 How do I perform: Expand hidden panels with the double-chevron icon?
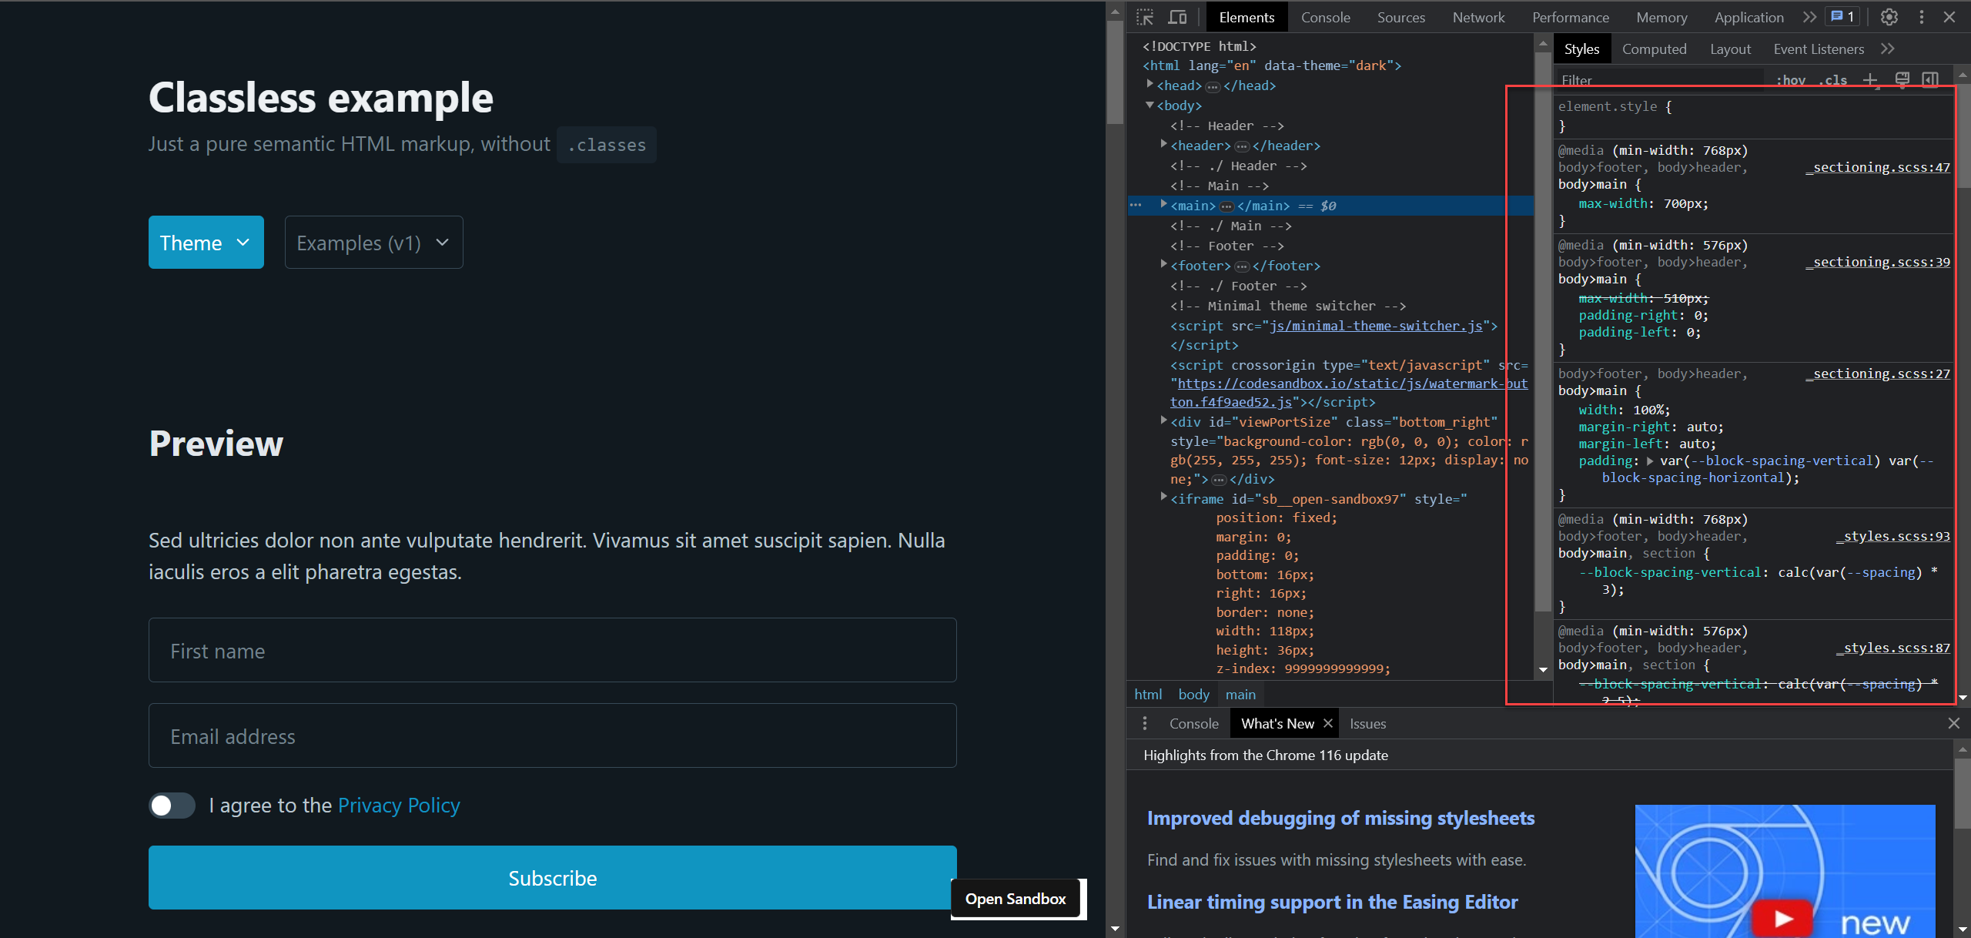point(1809,17)
